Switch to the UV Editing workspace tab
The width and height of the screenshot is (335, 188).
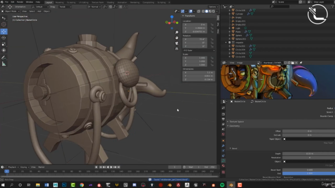(x=84, y=2)
